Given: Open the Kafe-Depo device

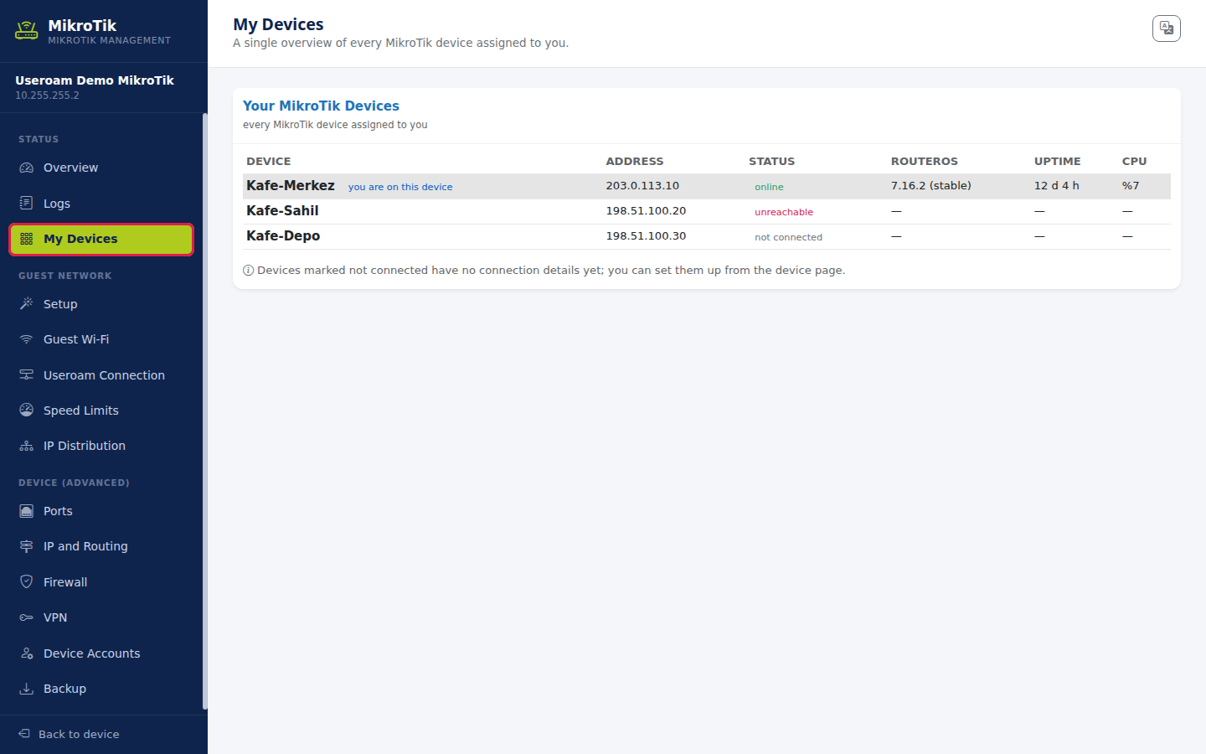Looking at the screenshot, I should [x=283, y=236].
